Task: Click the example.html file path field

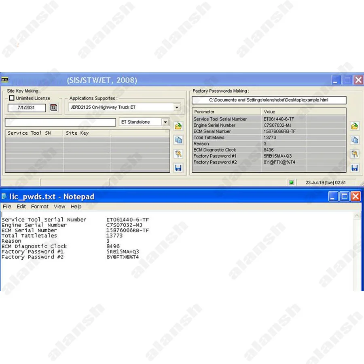Action: point(269,100)
